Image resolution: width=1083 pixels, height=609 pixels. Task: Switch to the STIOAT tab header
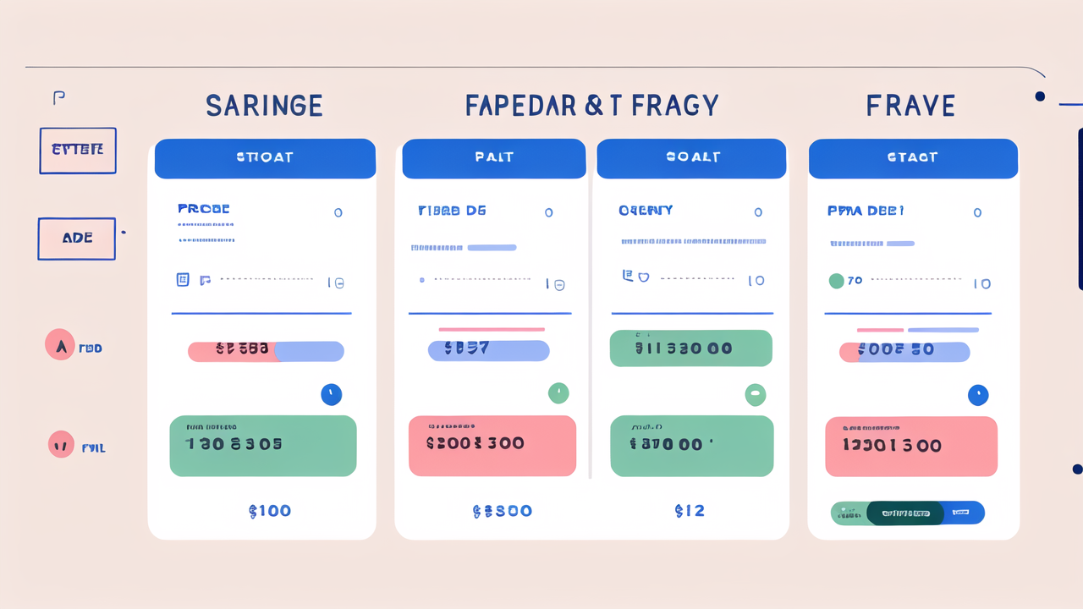[265, 158]
